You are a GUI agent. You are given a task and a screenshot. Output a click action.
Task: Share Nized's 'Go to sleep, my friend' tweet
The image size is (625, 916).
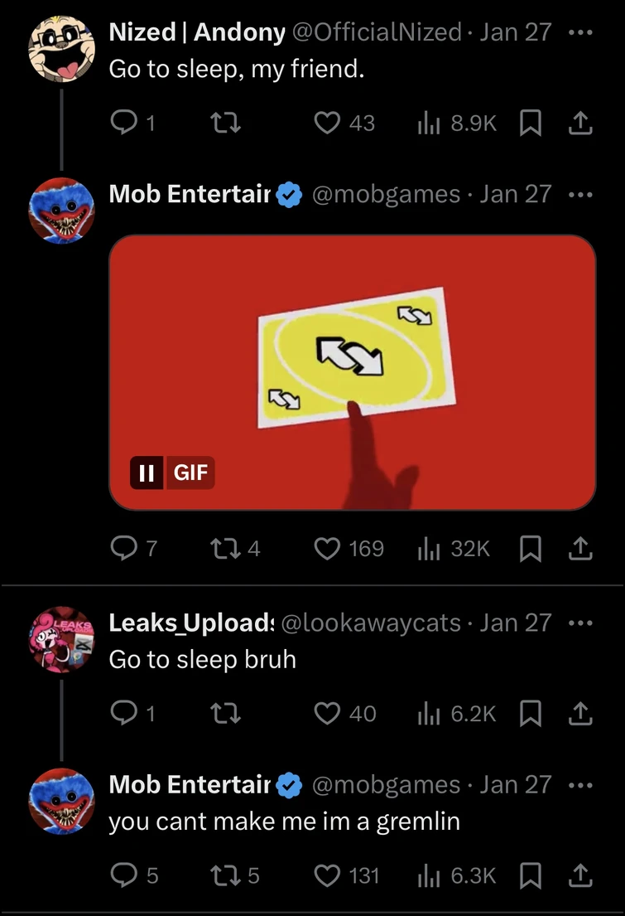(x=580, y=123)
